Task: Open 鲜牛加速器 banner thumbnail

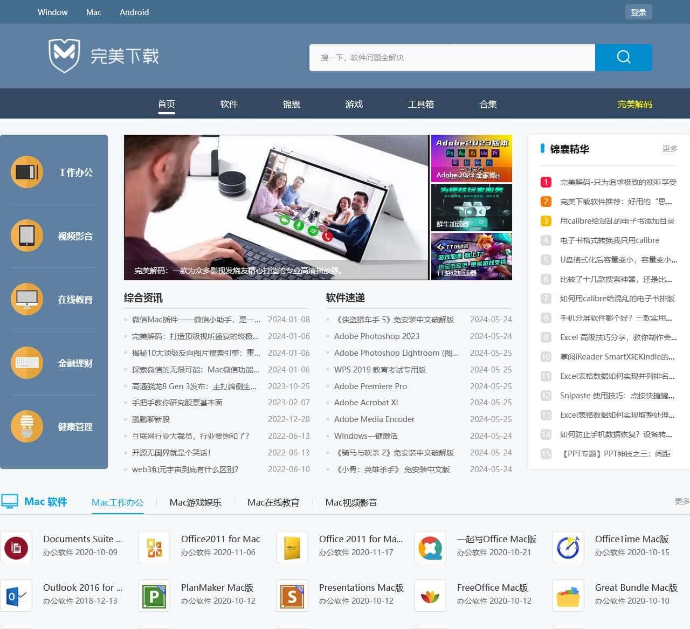Action: 472,208
